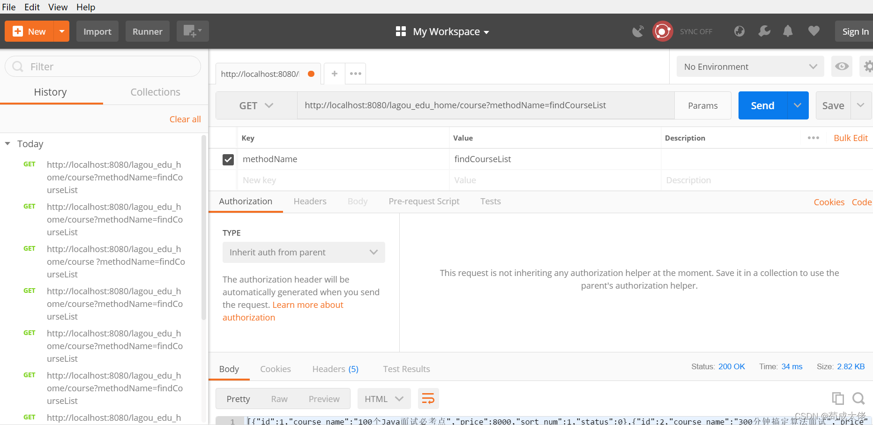Click the interceptor satellite icon
The image size is (873, 425).
[638, 31]
